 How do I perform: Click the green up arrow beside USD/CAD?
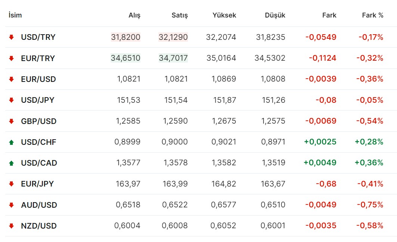(x=11, y=163)
